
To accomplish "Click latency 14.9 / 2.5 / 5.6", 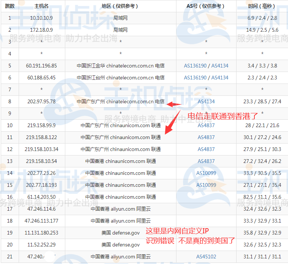I will click(x=262, y=30).
